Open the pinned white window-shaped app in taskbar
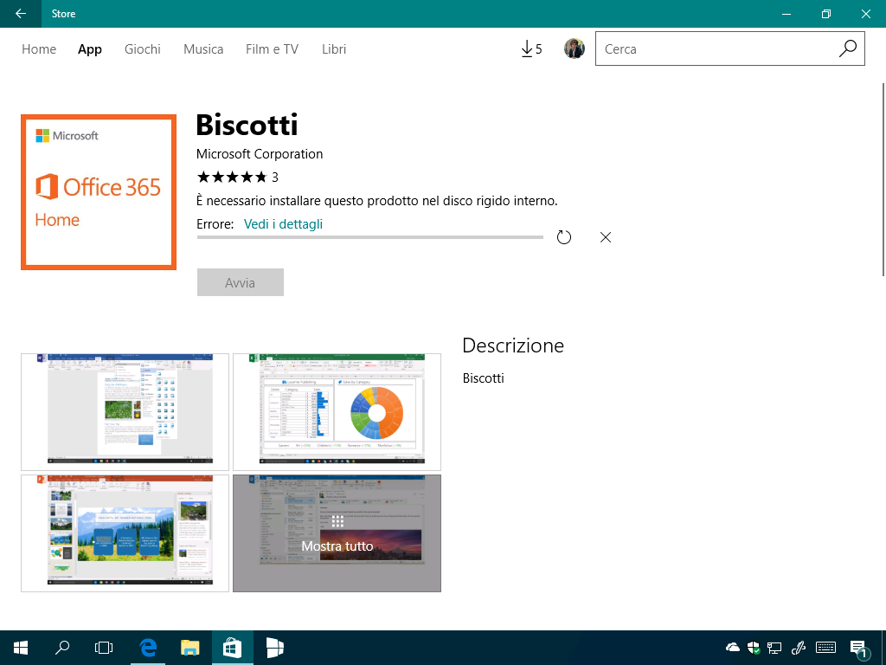Viewport: 886px width, 665px height. pyautogui.click(x=274, y=648)
